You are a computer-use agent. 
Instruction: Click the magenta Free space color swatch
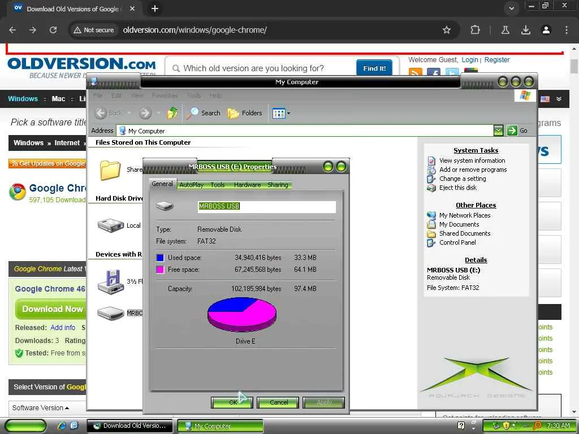click(160, 270)
